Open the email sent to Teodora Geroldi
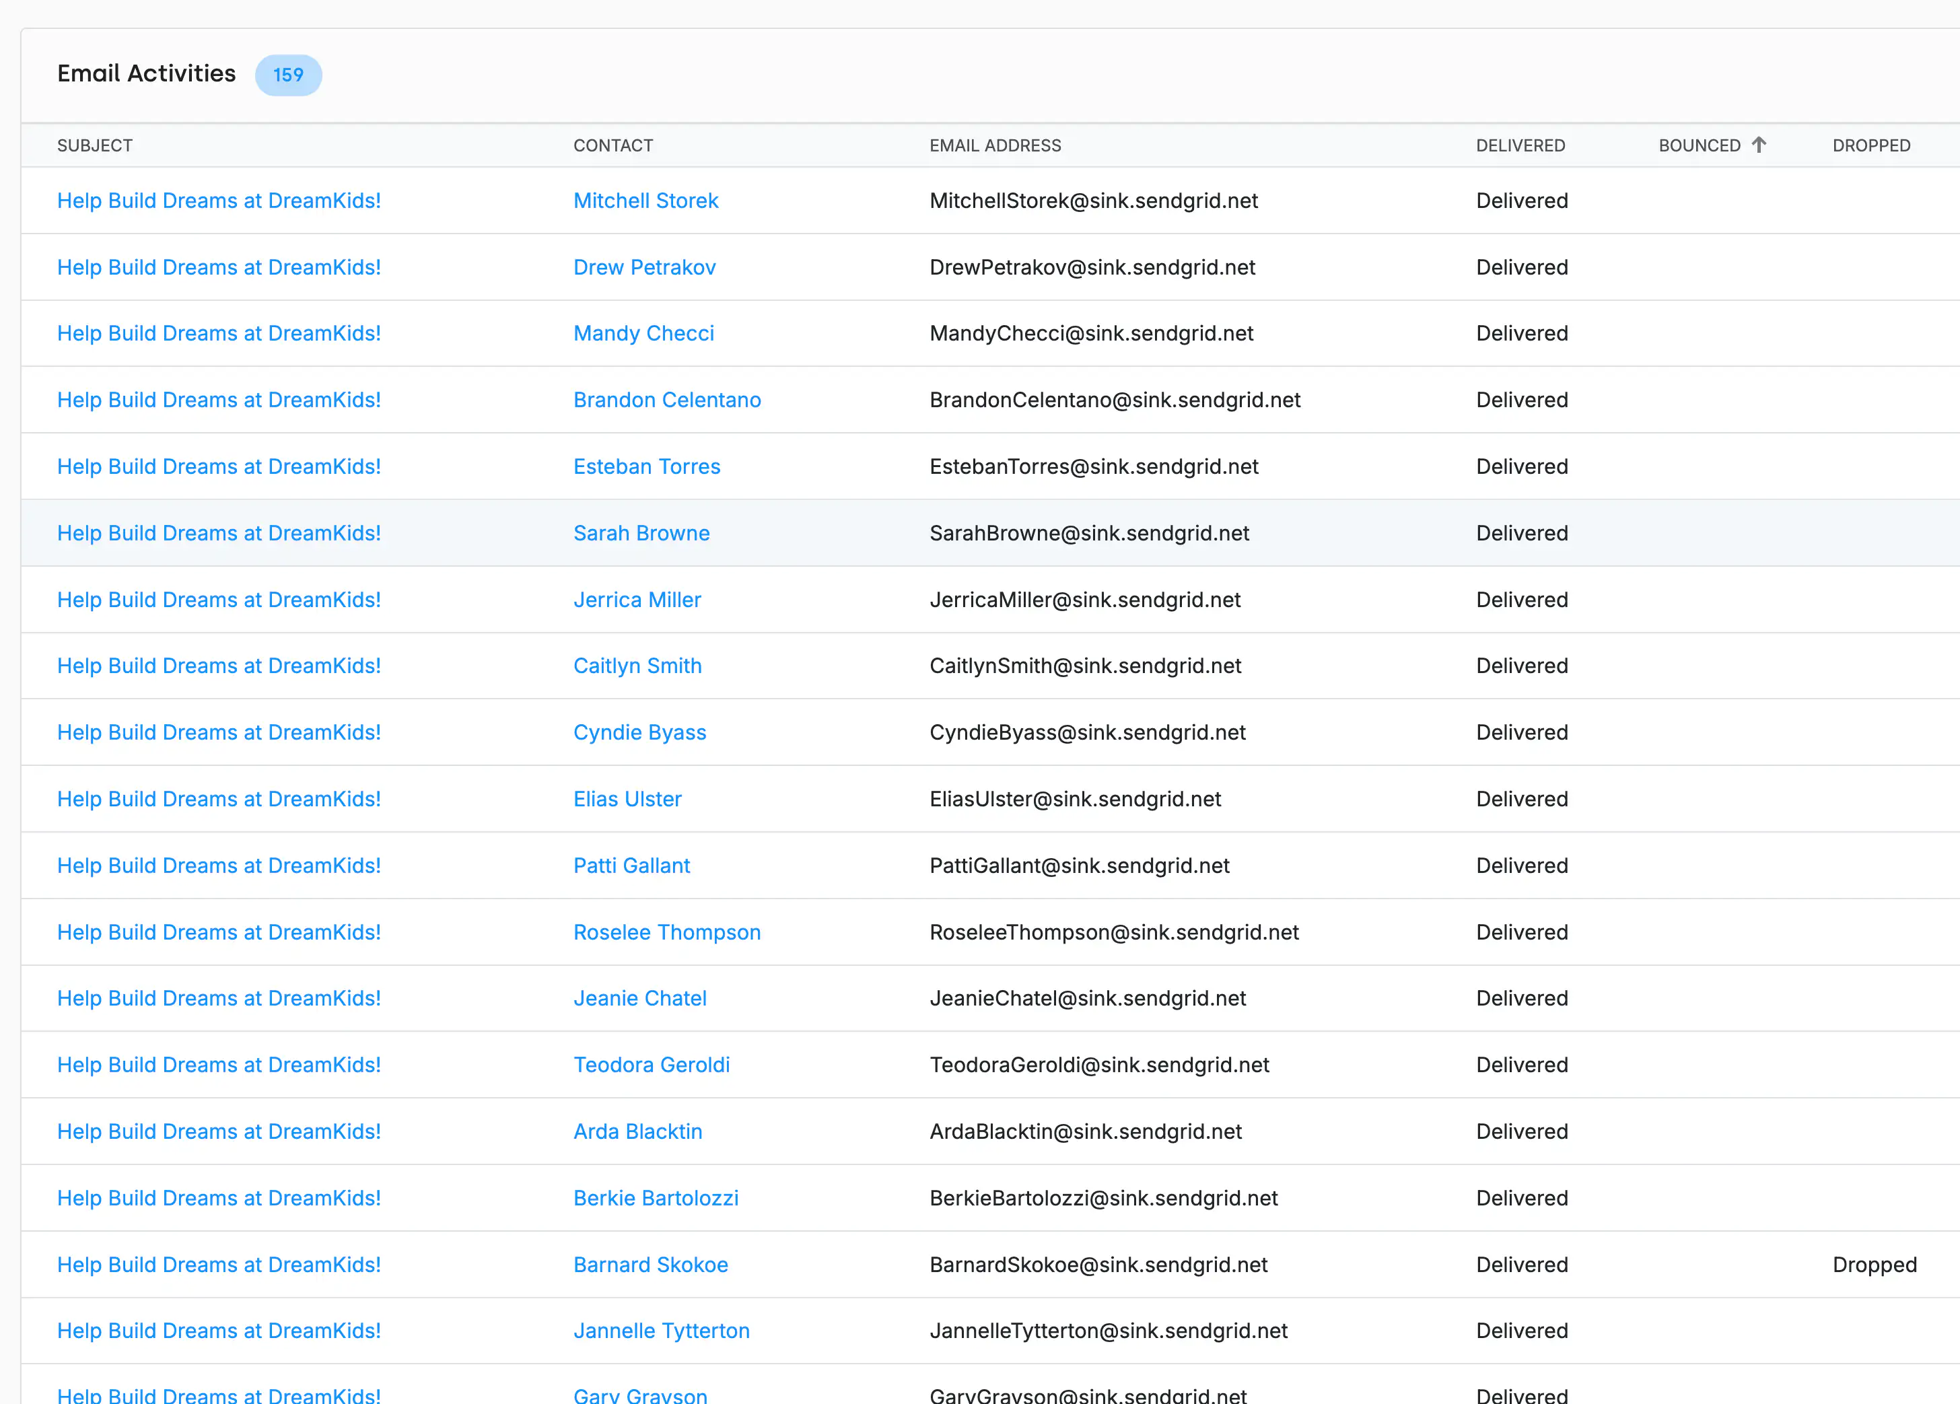 pyautogui.click(x=219, y=1065)
